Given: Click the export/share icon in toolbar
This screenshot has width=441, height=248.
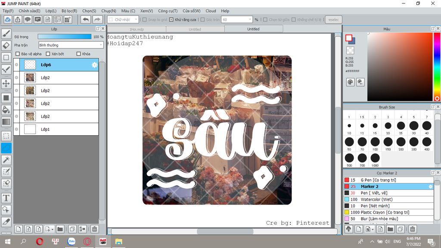Looking at the screenshot, I should [18, 19].
